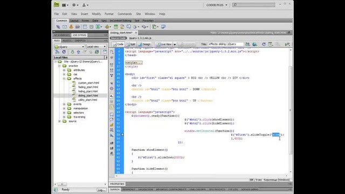Viewport: 345px width, 194px height.
Task: Open the Modify menu
Action: 96,14
